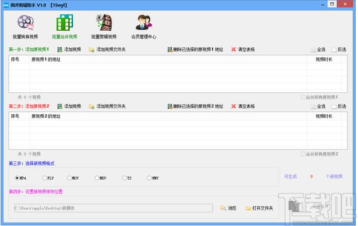358x226 pixels.
Task: Click the 原视频2的地址 column header
Action: click(168, 116)
